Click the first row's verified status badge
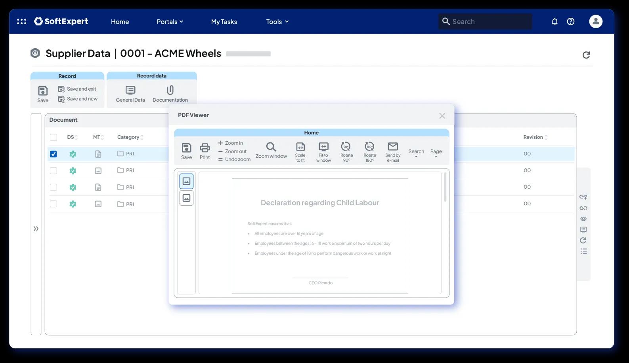Viewport: 629px width, 363px height. click(73, 154)
